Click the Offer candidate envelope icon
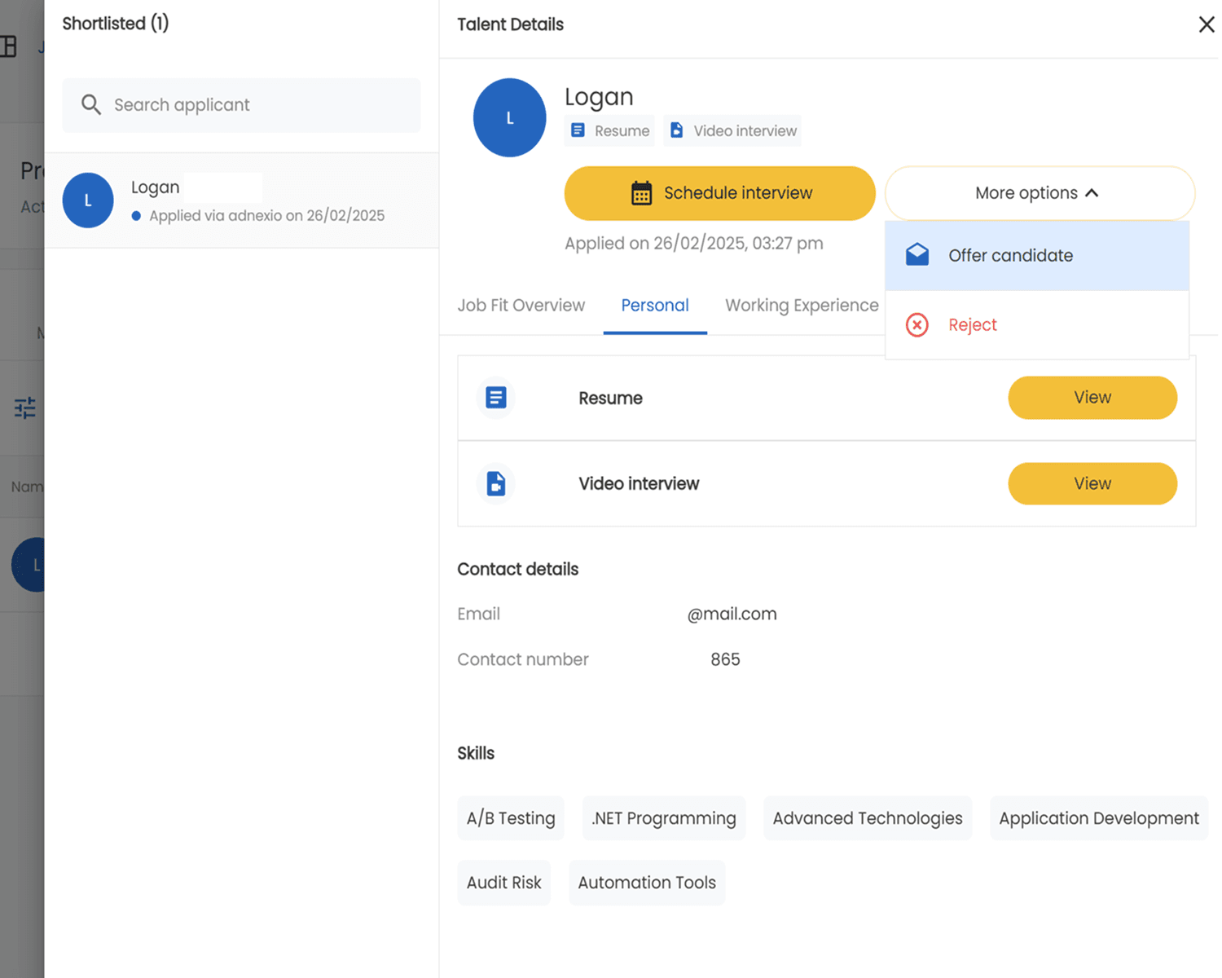 click(x=917, y=255)
